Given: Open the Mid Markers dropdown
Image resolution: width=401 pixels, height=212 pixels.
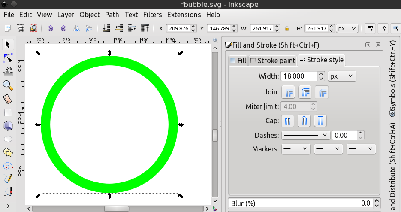Looking at the screenshot, I should point(329,149).
